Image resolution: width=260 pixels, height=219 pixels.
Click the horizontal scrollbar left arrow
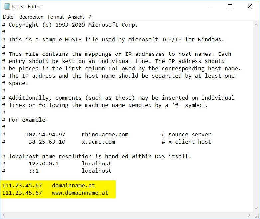click(3, 215)
